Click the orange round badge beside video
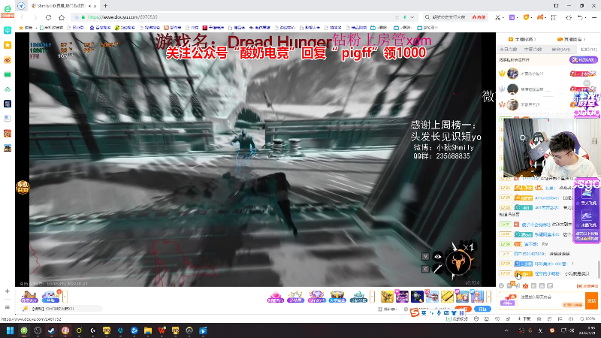 (23, 187)
